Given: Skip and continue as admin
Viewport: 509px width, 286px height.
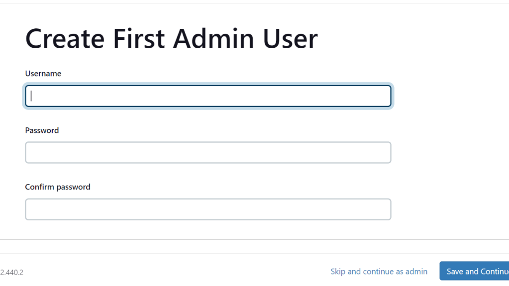Looking at the screenshot, I should (x=379, y=272).
